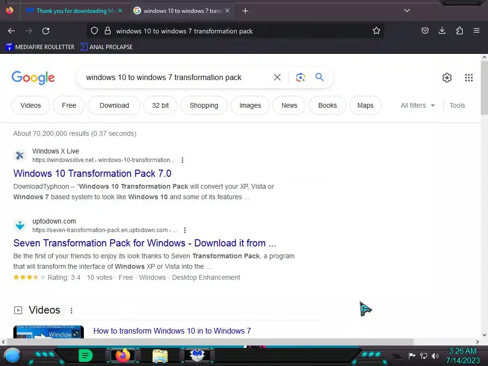Open a new browser tab
This screenshot has height=366, width=488.
pos(245,11)
